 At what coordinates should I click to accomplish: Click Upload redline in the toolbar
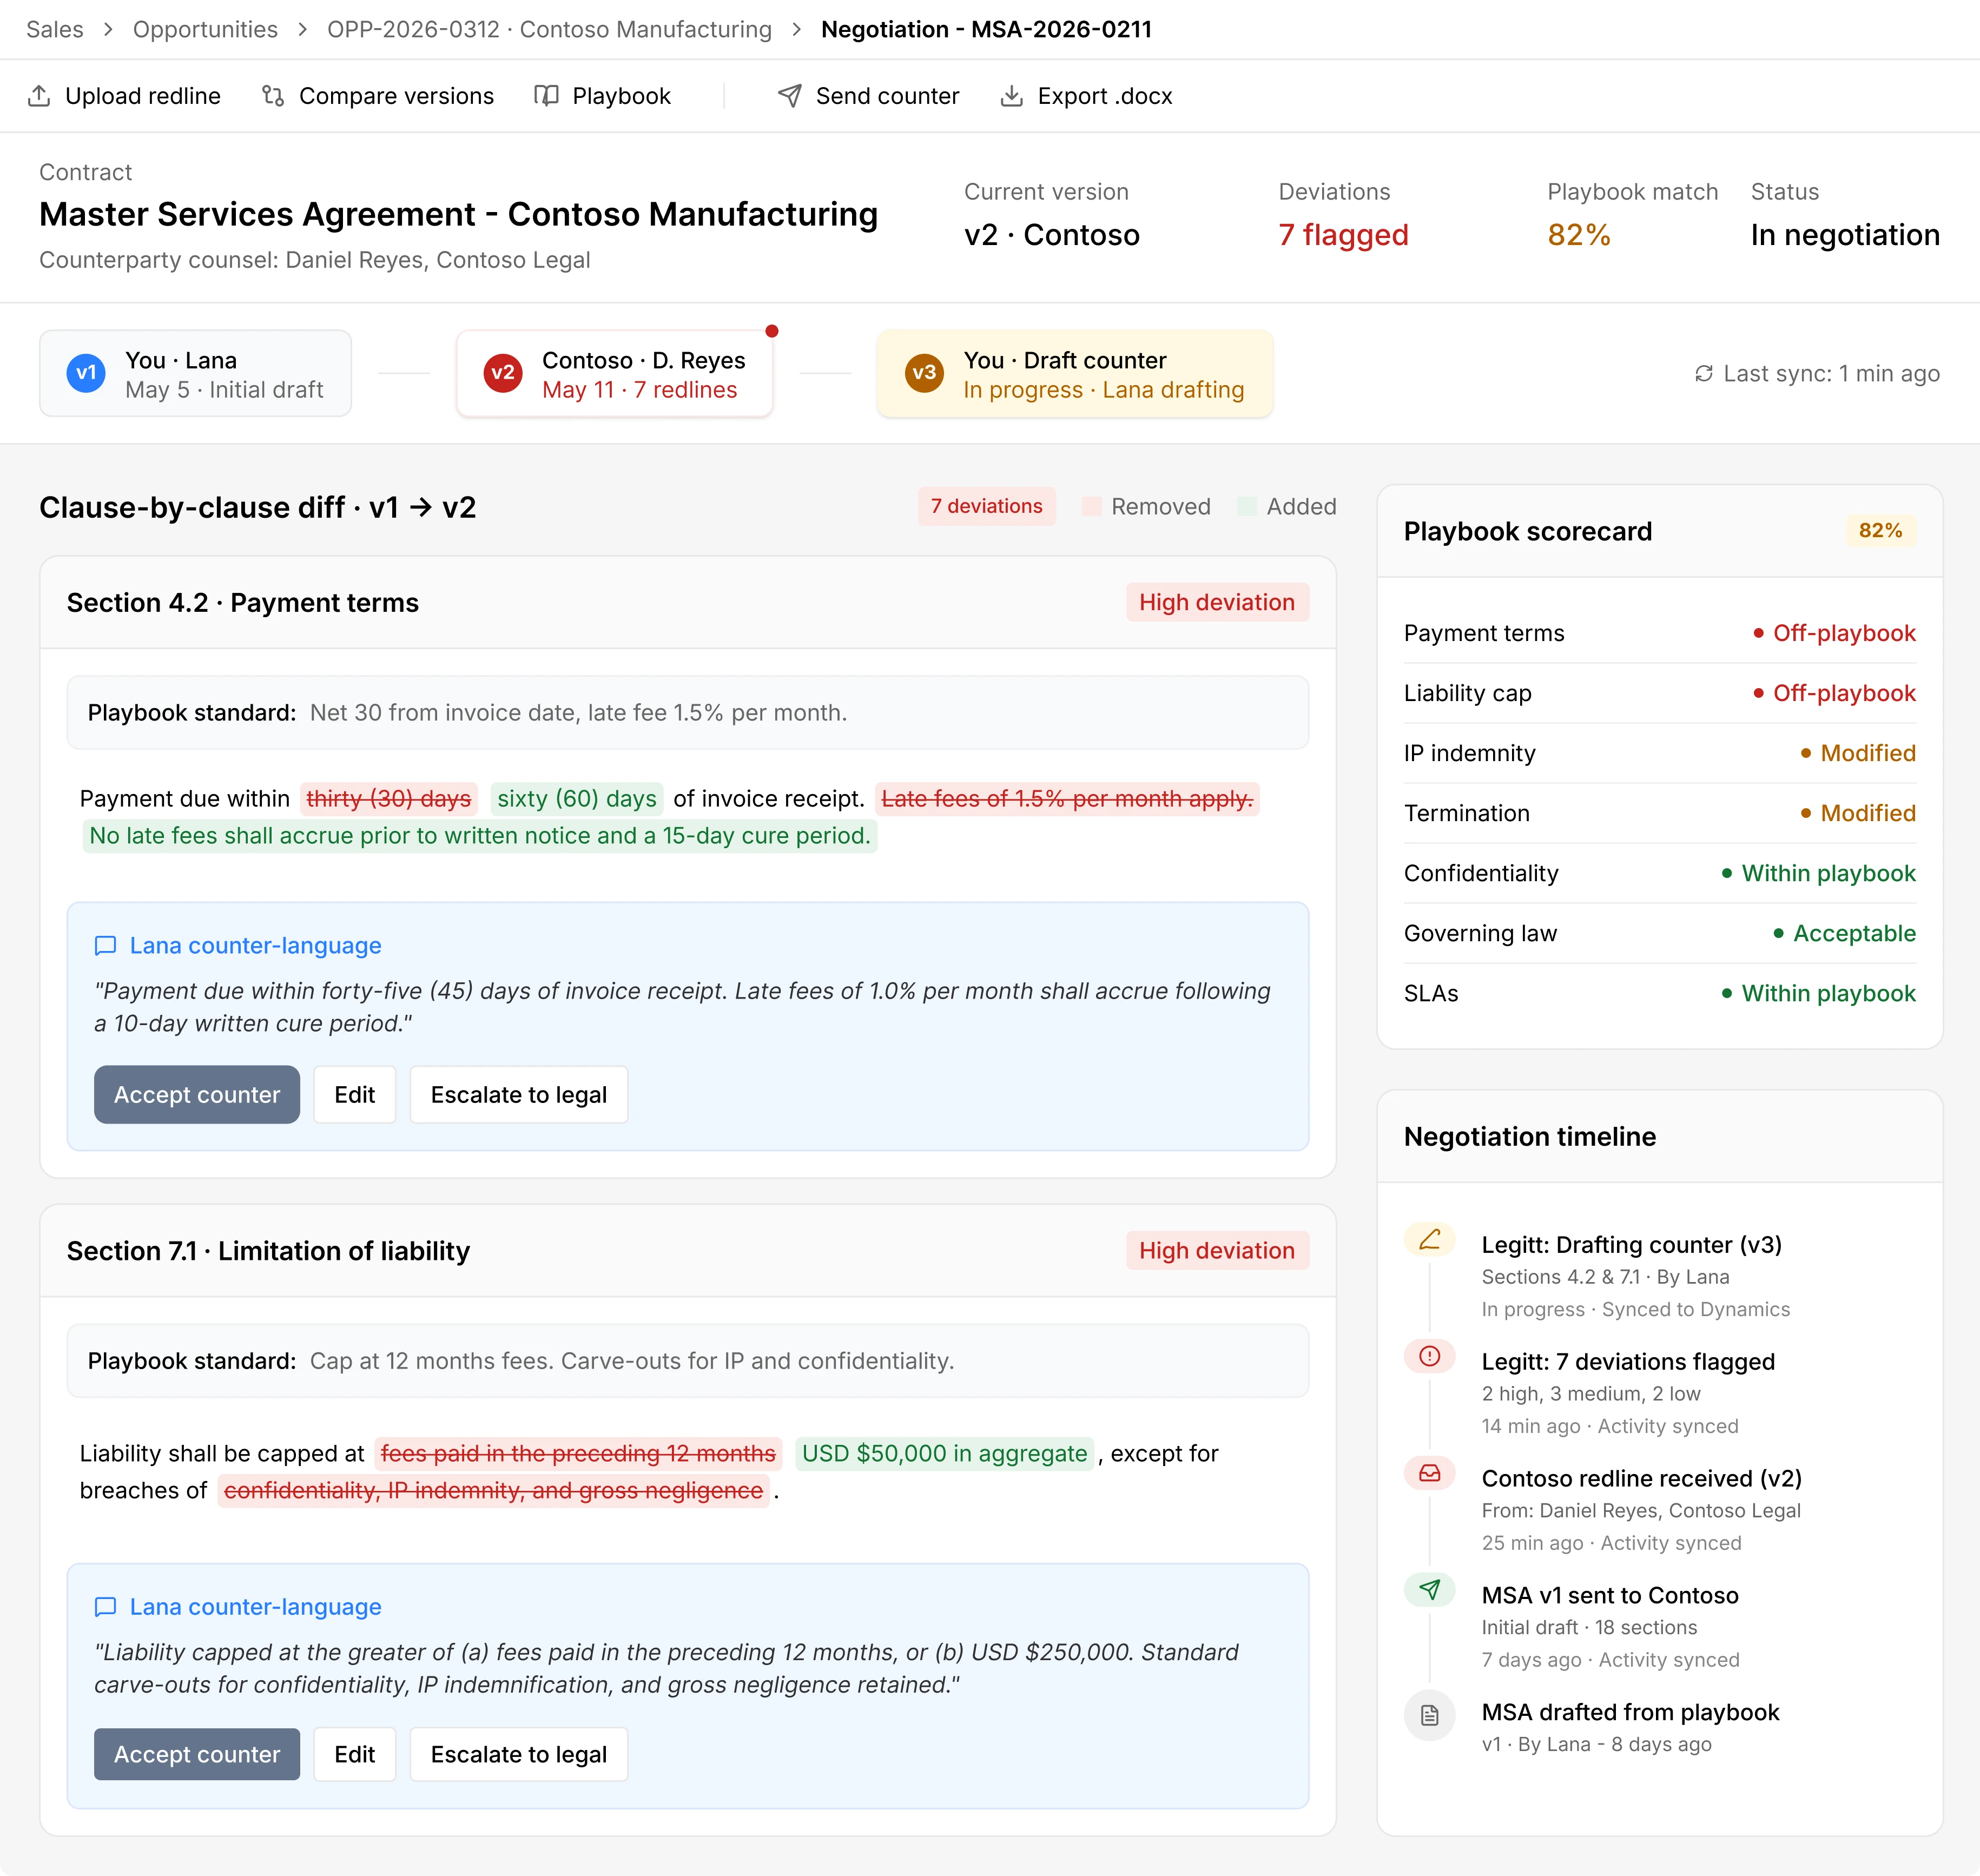point(124,96)
